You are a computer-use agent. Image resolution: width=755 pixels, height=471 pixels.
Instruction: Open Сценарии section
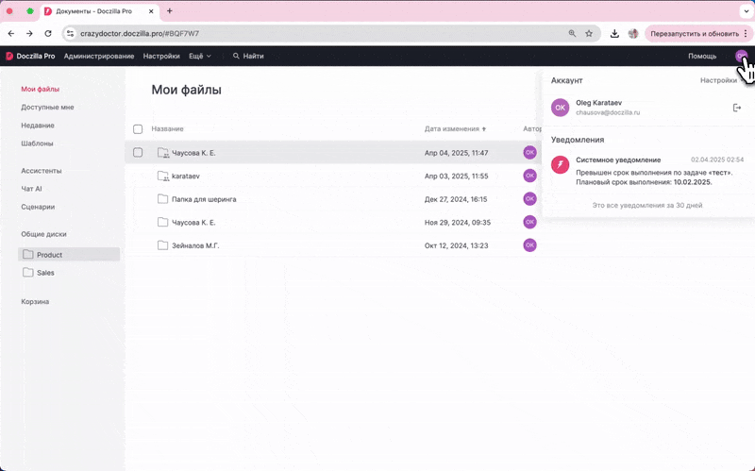(38, 207)
